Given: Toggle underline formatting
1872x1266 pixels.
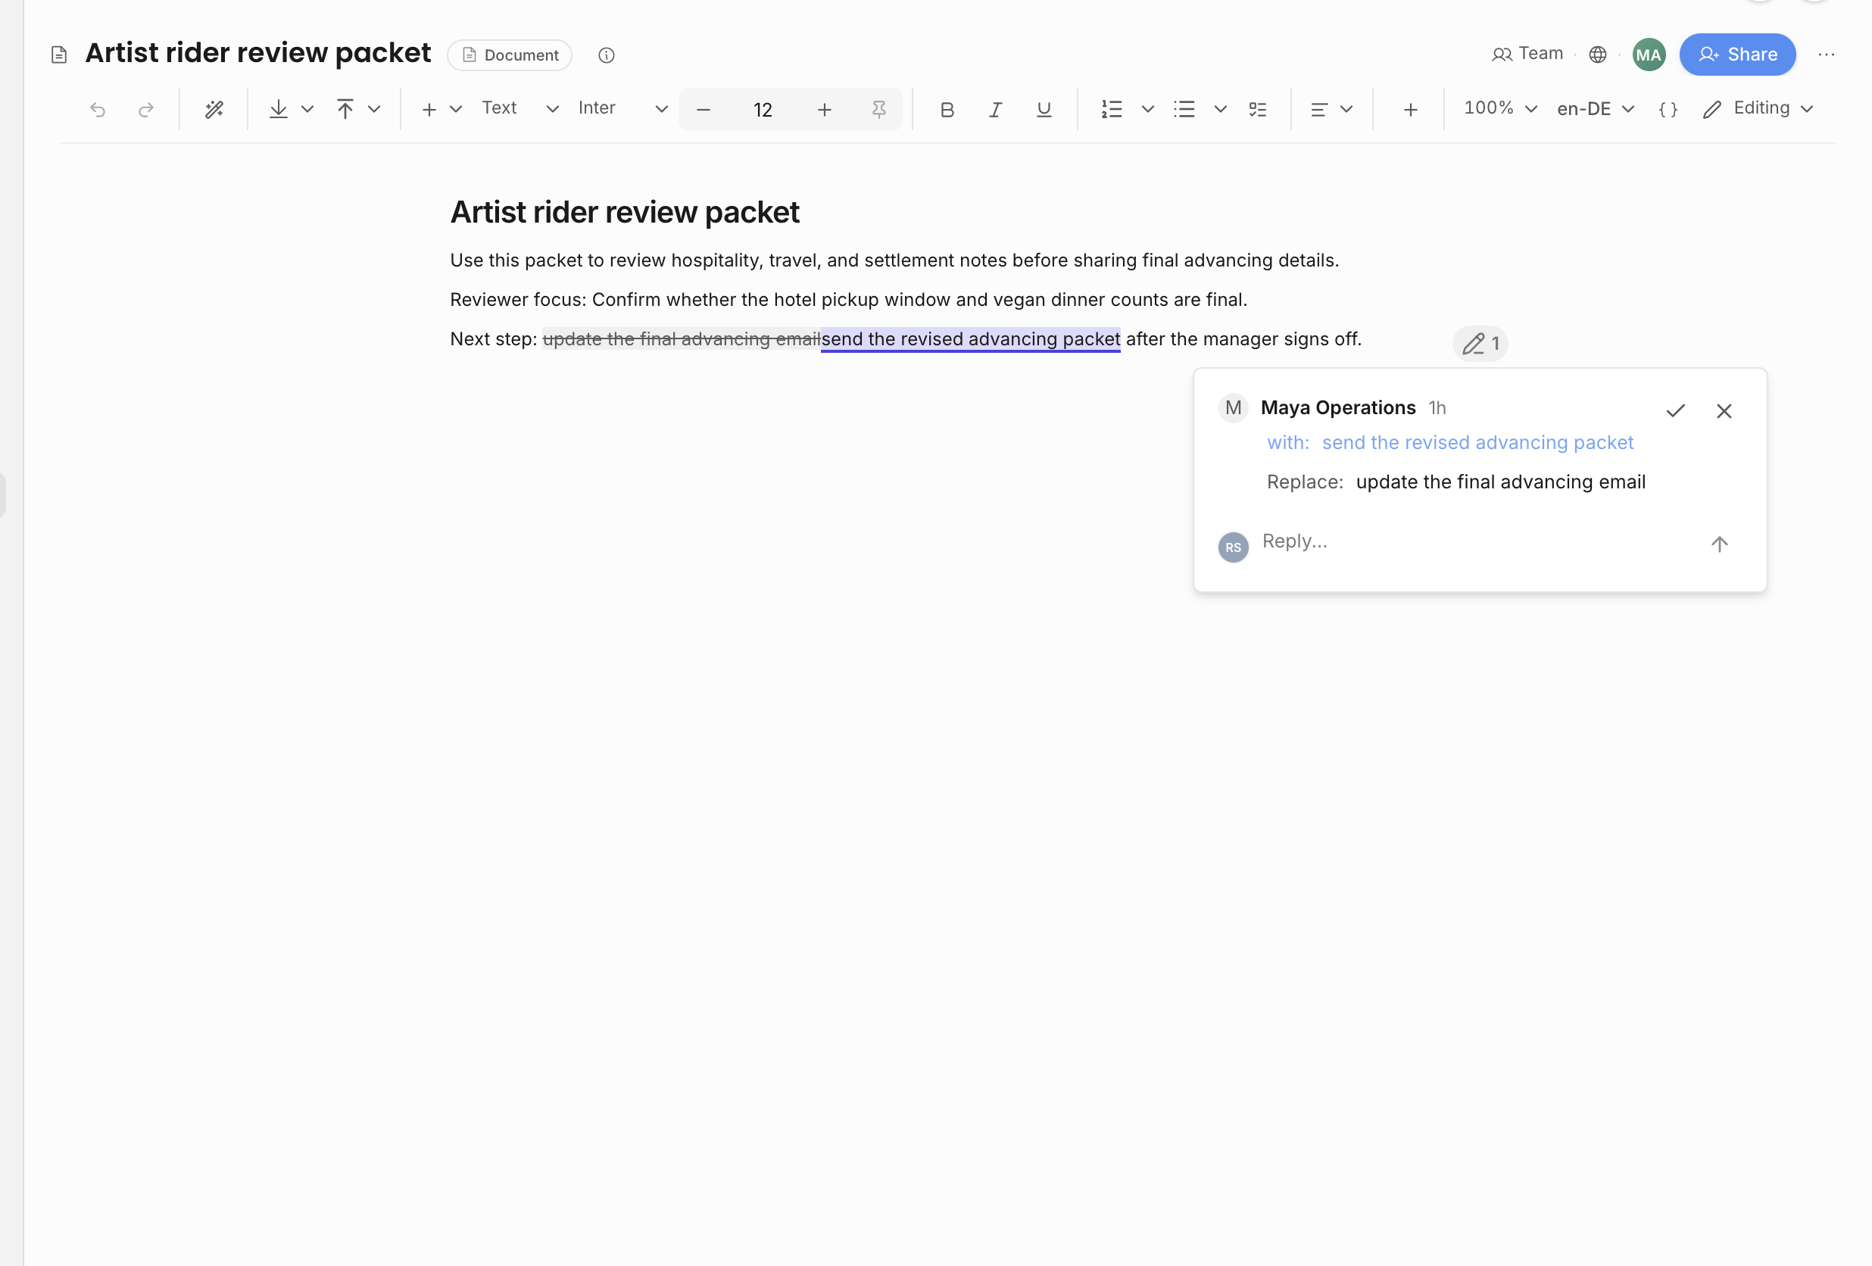Looking at the screenshot, I should click(x=1044, y=110).
